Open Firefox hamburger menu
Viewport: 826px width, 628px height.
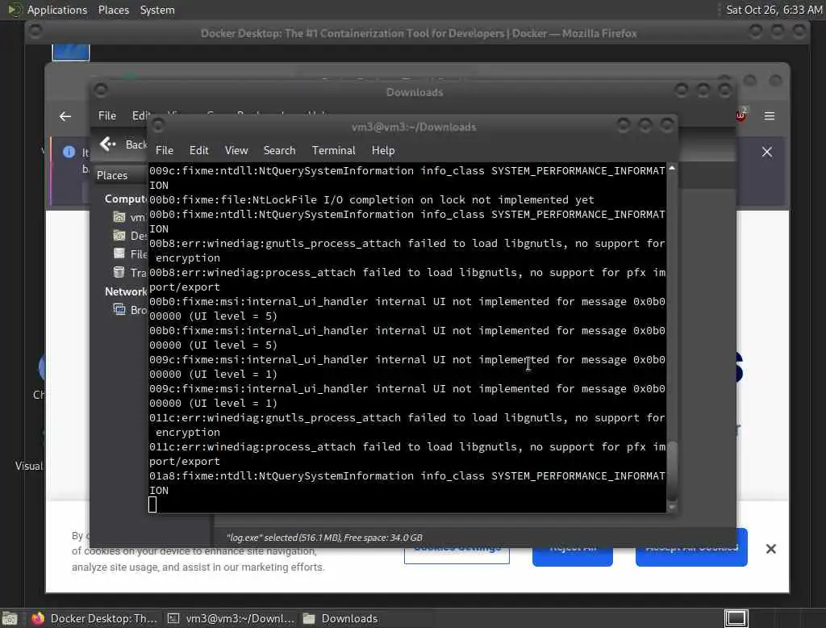pos(769,116)
